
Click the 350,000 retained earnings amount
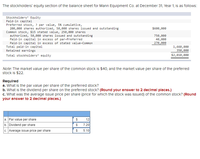pos(182,50)
